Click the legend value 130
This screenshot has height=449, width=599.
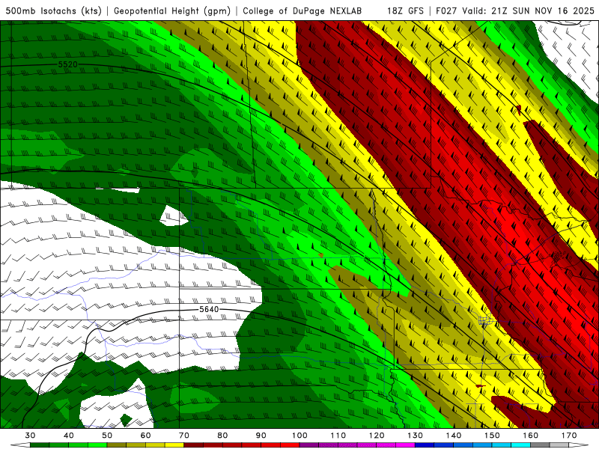pyautogui.click(x=415, y=436)
